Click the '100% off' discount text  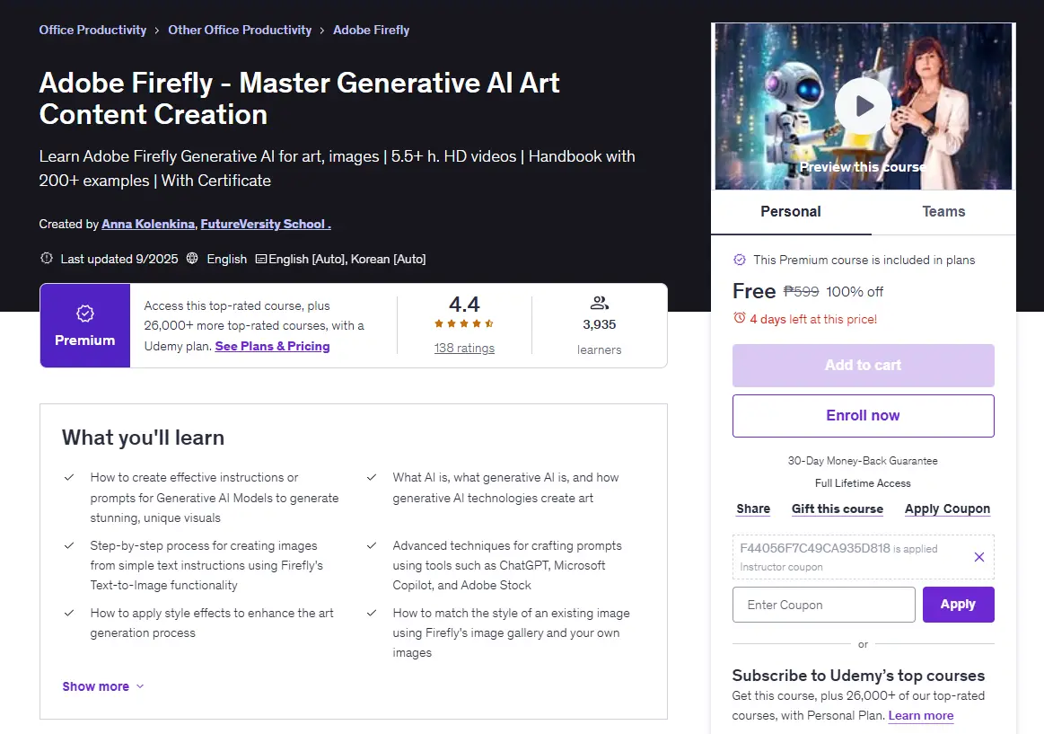[855, 292]
